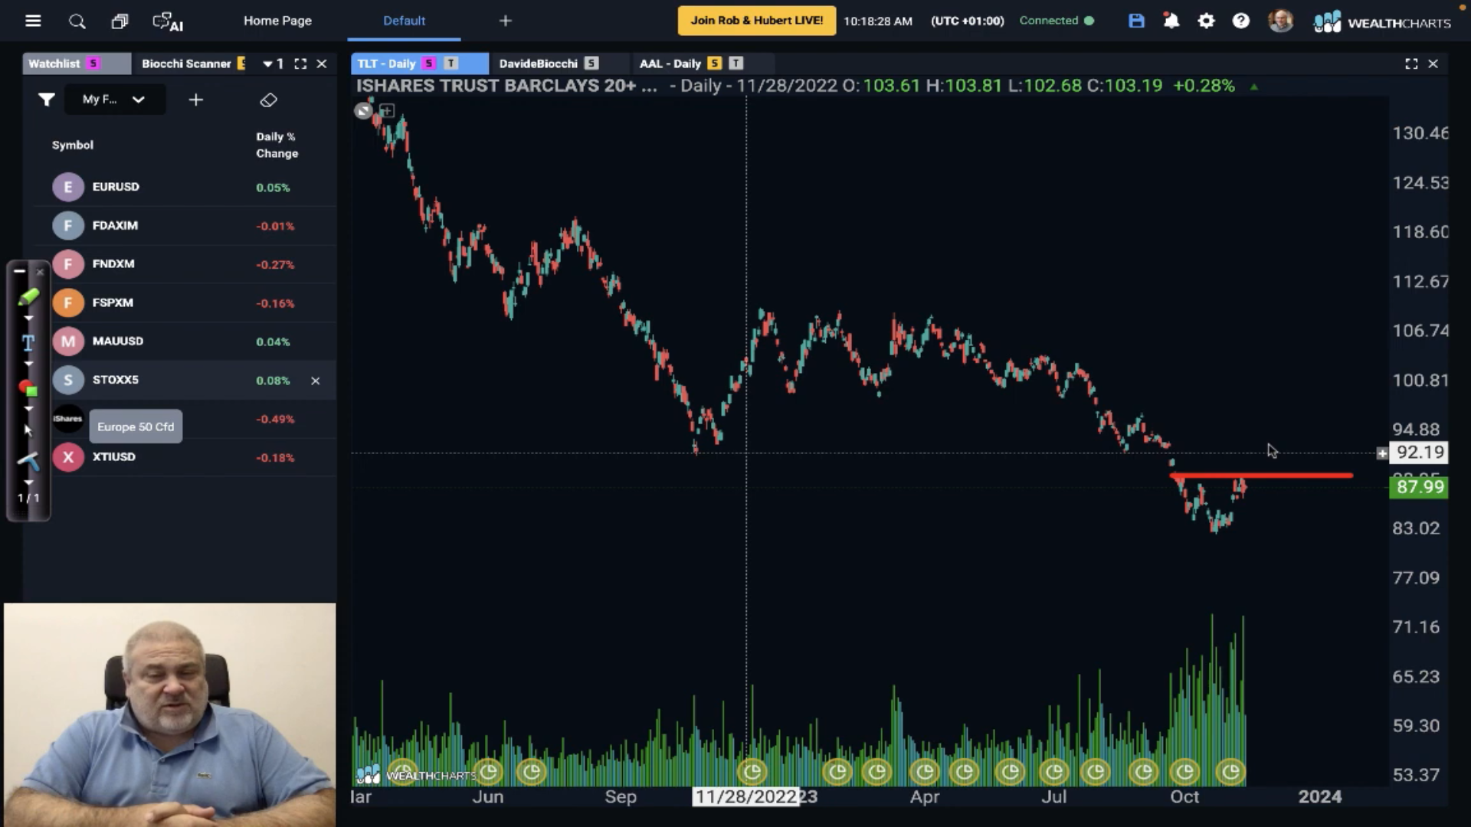The height and width of the screenshot is (827, 1471).
Task: Open the panel link dropdown labeled 1
Action: coord(273,64)
